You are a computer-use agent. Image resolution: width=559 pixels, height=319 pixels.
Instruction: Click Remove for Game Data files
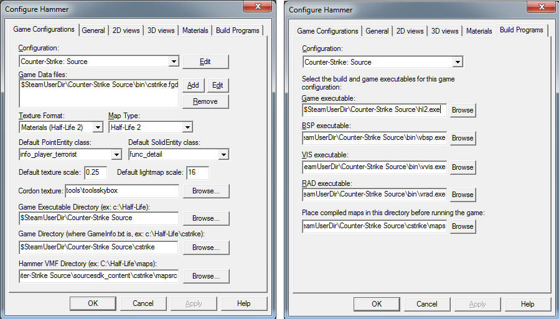click(x=205, y=101)
